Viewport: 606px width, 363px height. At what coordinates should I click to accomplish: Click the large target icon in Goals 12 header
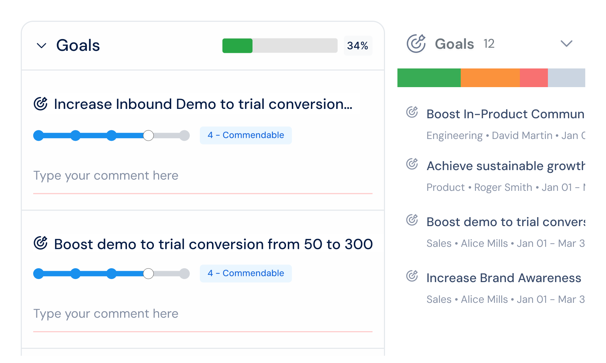pos(416,44)
